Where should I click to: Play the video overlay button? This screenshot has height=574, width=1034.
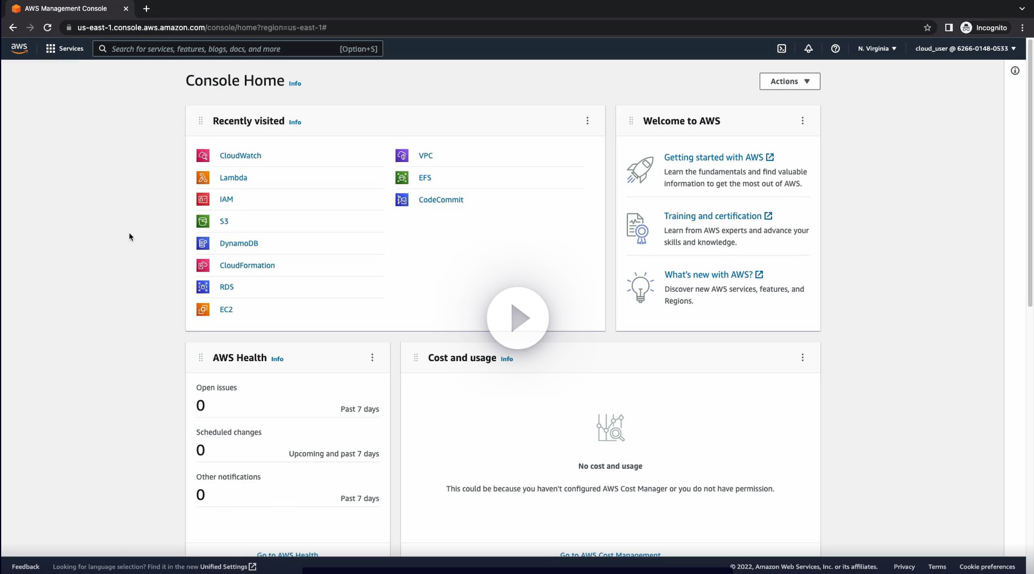518,318
